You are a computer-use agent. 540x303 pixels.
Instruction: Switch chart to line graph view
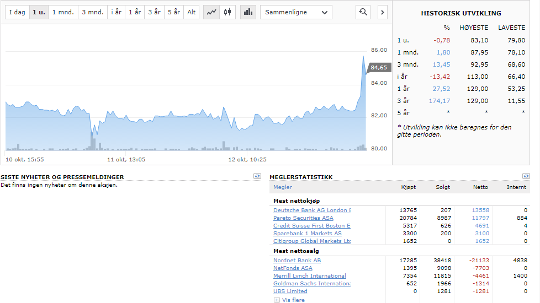tap(211, 12)
